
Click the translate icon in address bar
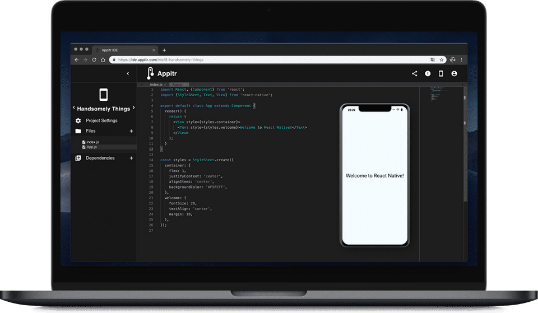(x=433, y=60)
